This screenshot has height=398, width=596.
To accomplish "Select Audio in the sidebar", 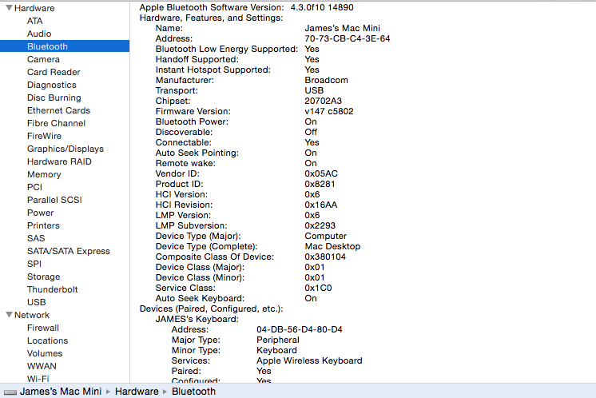I will [x=39, y=34].
